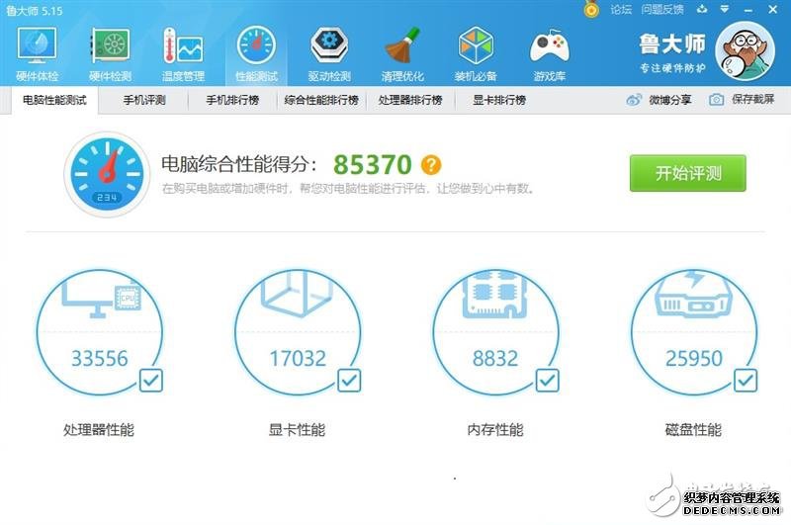Viewport: 791px width, 525px height.
Task: Uncheck 内存性能 memory test checkbox
Action: 548,381
